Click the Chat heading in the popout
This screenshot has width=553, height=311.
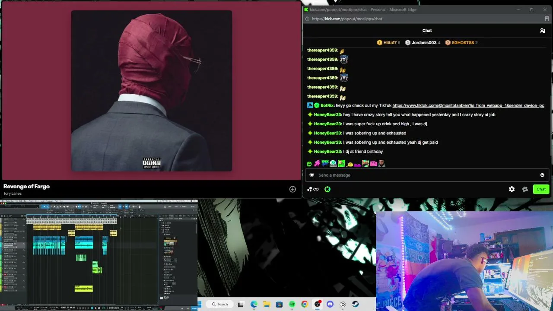[427, 31]
